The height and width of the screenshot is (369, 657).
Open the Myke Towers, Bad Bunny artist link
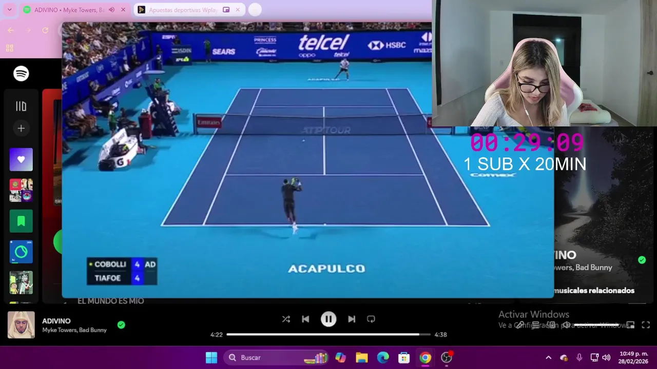tap(74, 330)
